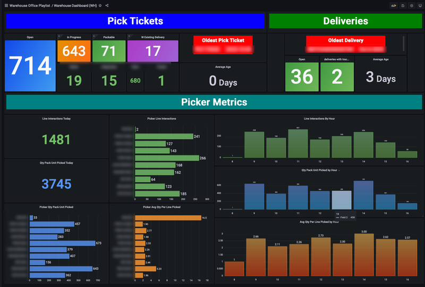Click the blue Pick Tickets header banner
Viewport: 425px width, 287px height.
(x=135, y=21)
